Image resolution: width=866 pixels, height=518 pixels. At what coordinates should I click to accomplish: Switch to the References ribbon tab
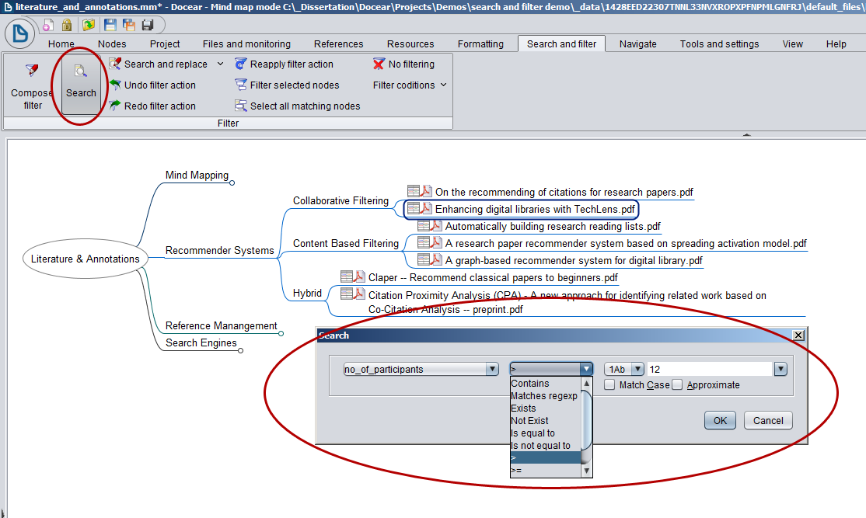(x=338, y=44)
